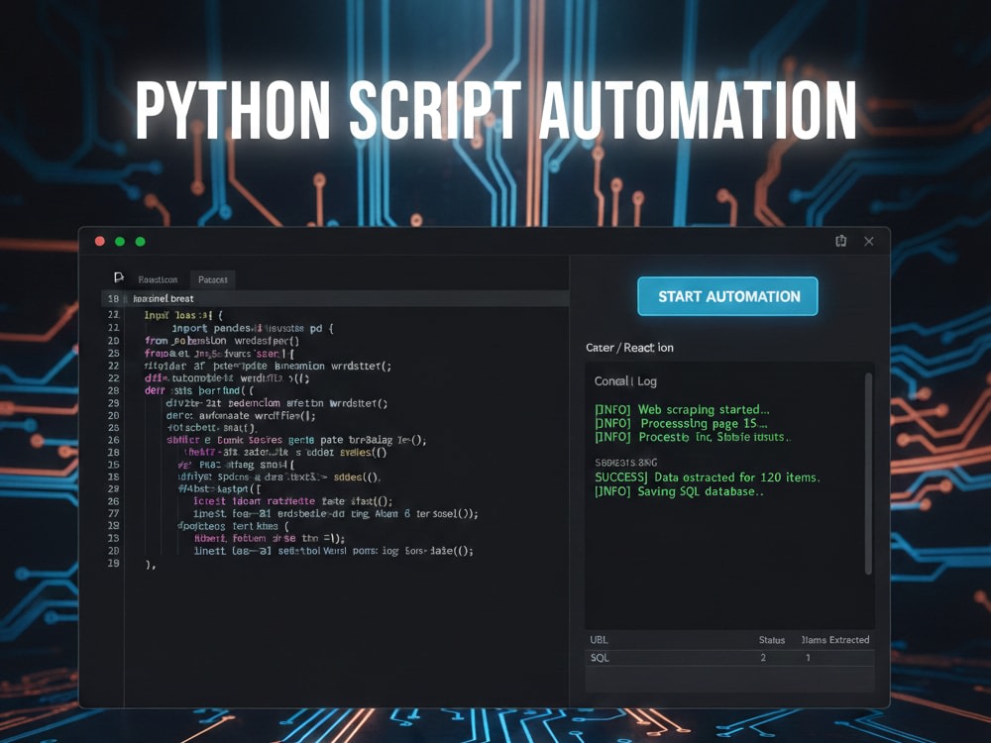The width and height of the screenshot is (991, 743).
Task: Click the Items Extracted column header
Action: (x=835, y=640)
